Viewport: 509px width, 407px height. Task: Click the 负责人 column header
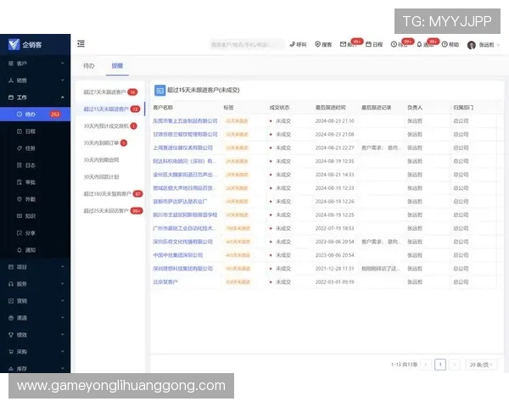tap(415, 108)
